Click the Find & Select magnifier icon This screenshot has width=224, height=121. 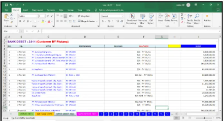[x=197, y=16]
